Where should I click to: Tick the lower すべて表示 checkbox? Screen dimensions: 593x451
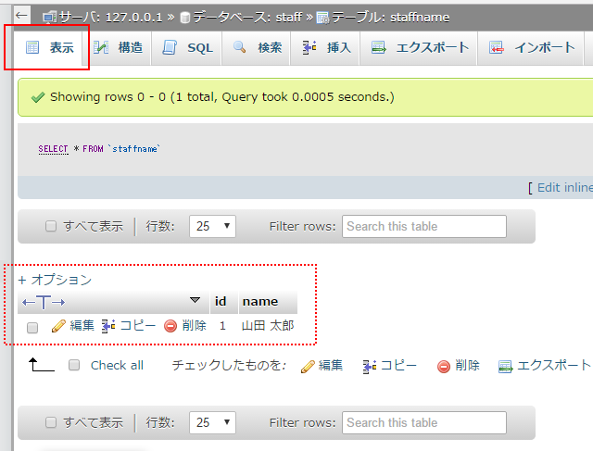pyautogui.click(x=51, y=422)
